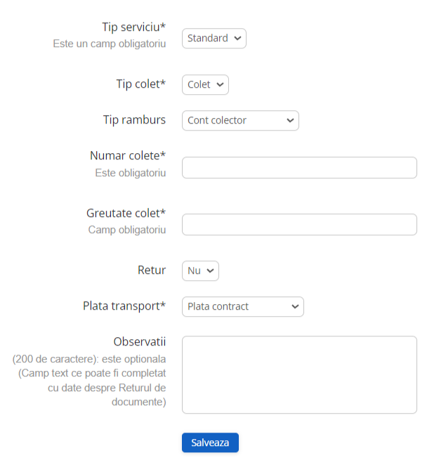
Task: Click the 'Este un camp obligatoriu' hint
Action: tap(110, 44)
